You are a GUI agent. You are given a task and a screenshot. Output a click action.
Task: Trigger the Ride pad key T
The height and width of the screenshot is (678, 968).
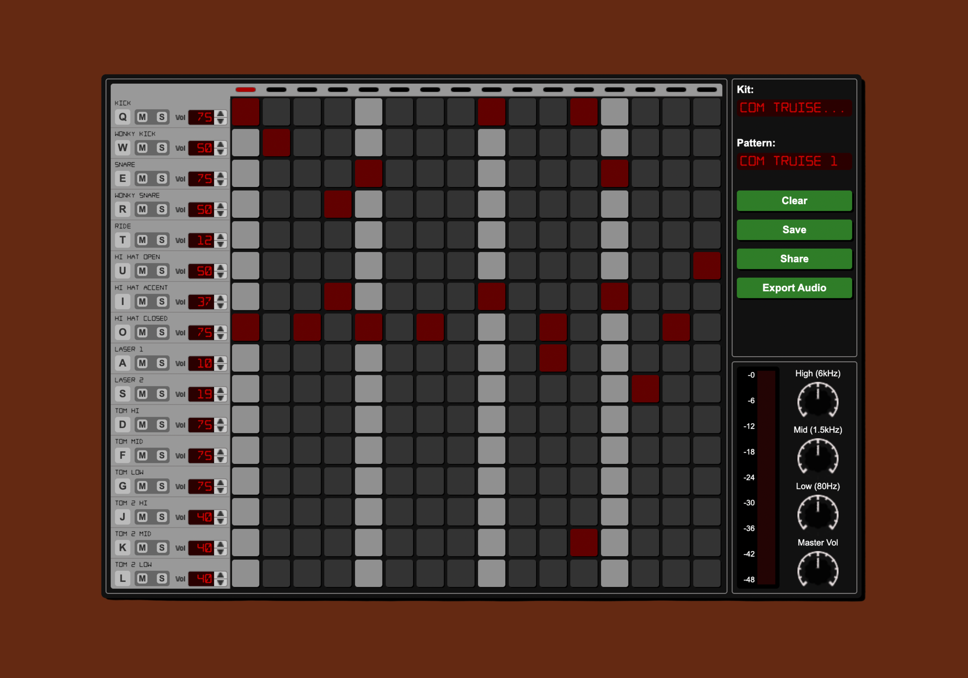point(122,240)
